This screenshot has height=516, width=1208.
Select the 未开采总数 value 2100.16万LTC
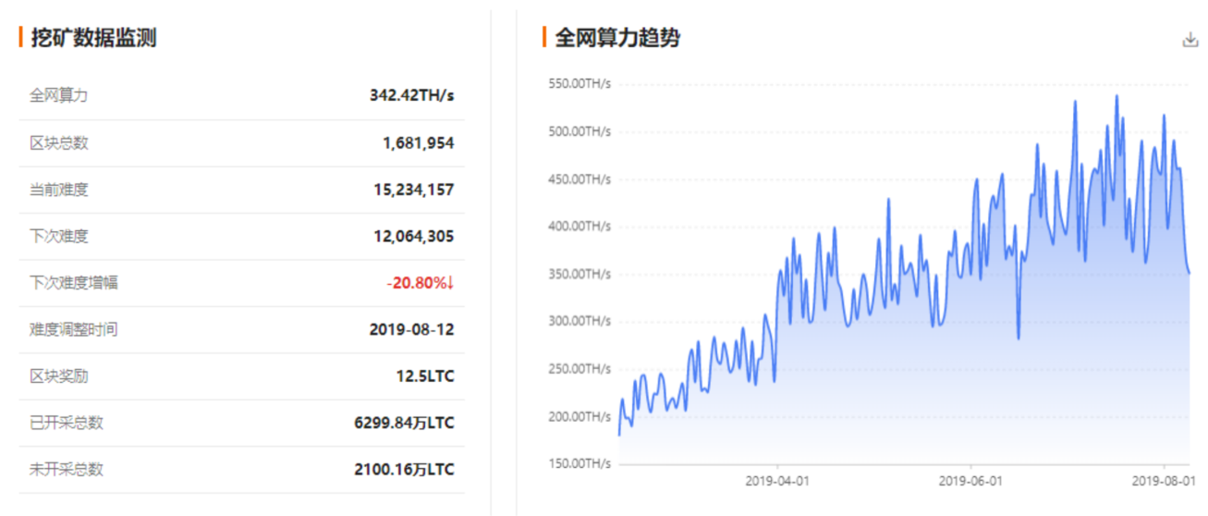(x=404, y=470)
